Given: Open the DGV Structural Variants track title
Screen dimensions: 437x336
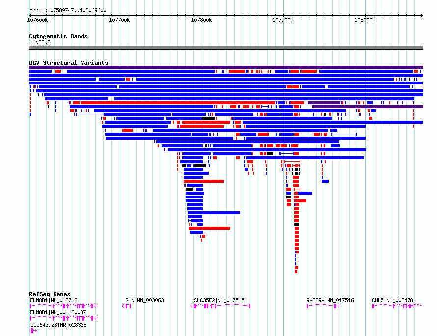Looking at the screenshot, I should coord(69,63).
